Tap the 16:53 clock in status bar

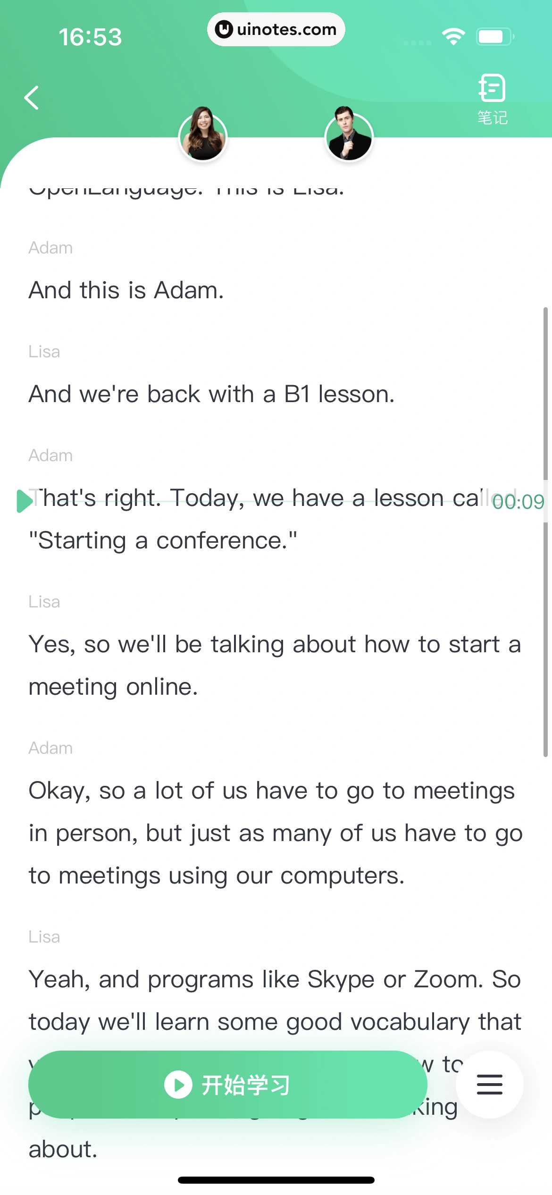click(x=90, y=37)
